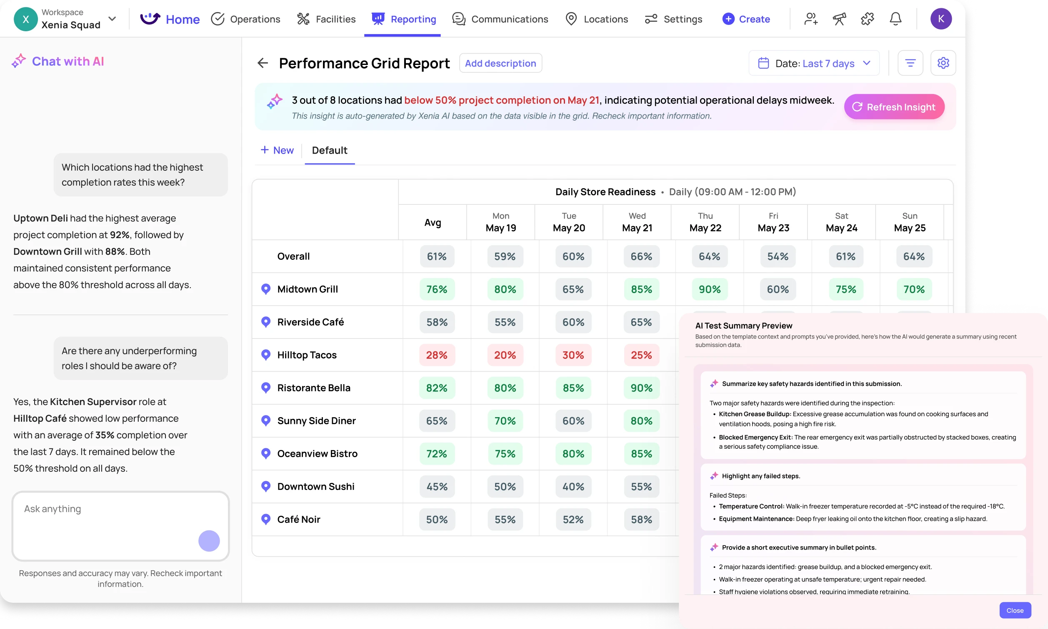Open Facilities using the wrench icon

303,19
